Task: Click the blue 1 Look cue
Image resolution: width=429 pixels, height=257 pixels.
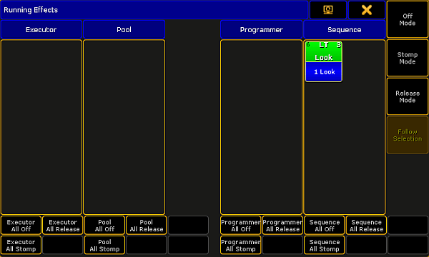Action: (x=324, y=72)
